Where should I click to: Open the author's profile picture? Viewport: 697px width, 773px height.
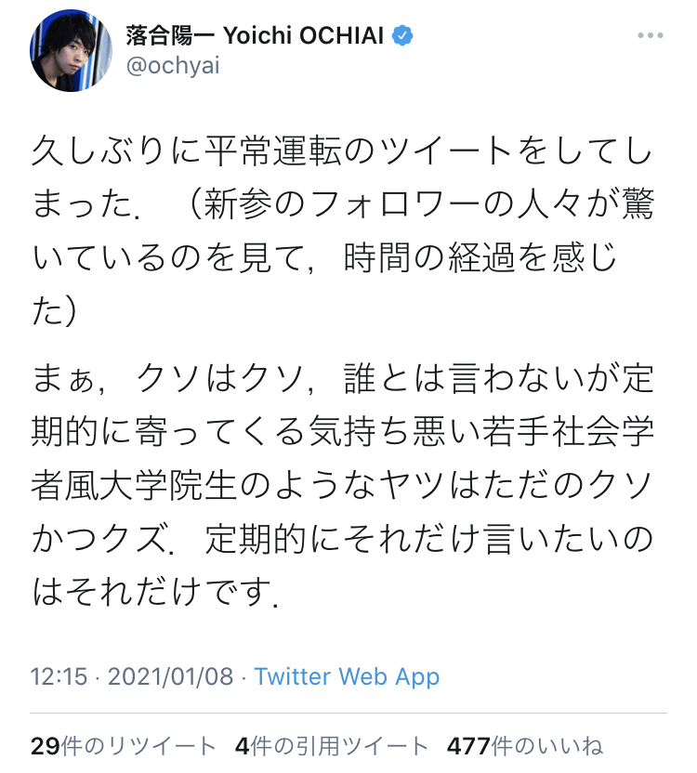72,53
